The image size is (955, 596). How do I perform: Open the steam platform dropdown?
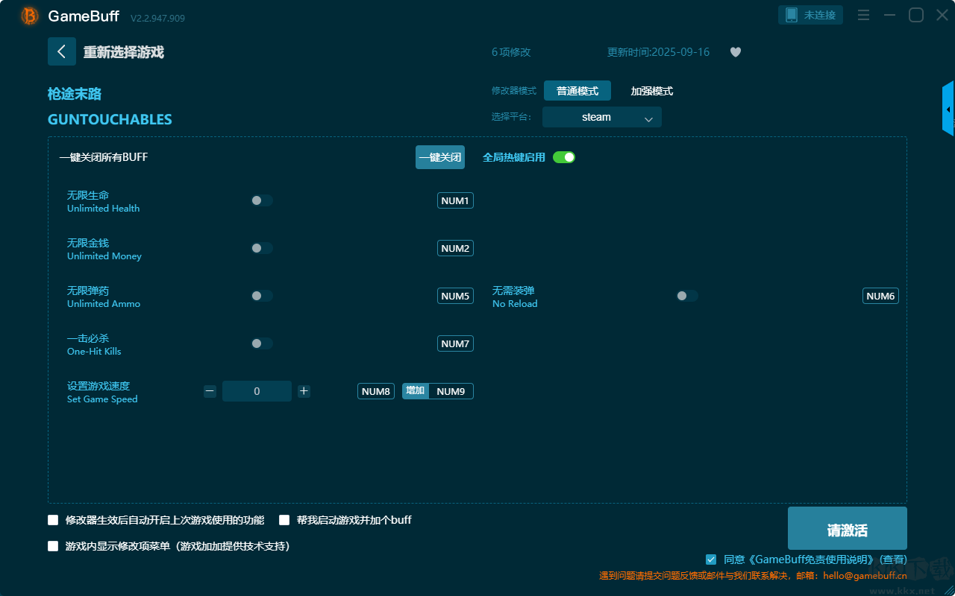pyautogui.click(x=601, y=117)
